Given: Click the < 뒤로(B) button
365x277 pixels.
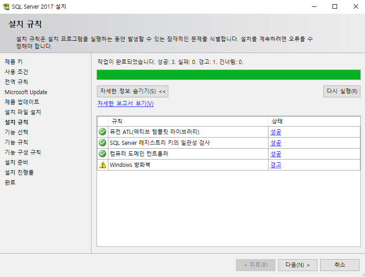Looking at the screenshot, I should click(x=256, y=265).
